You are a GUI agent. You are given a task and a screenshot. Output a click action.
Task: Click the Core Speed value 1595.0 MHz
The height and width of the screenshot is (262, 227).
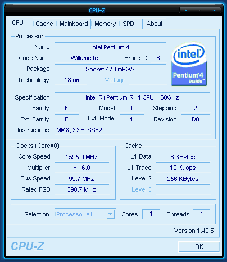81,157
